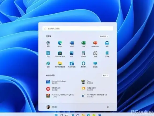The height and width of the screenshot is (116, 154).
Task: Open the Mail envelope app
Action: pos(107,44)
